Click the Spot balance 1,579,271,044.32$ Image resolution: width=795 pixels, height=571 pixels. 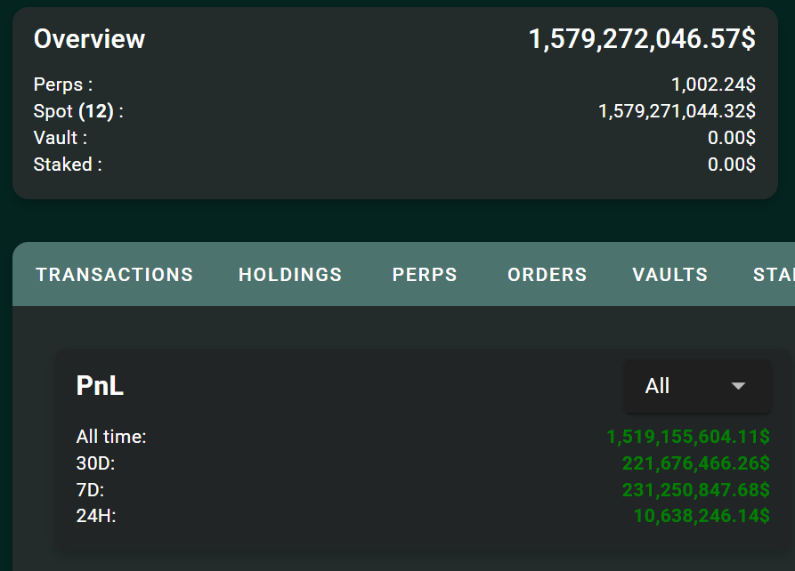[x=677, y=111]
